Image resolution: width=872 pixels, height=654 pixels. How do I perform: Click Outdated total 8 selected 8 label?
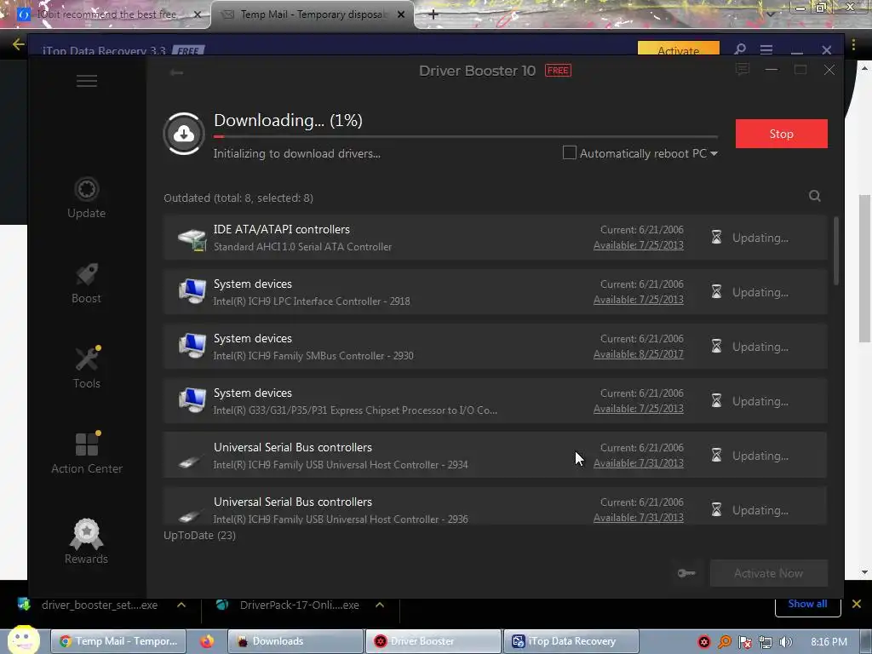coord(238,198)
